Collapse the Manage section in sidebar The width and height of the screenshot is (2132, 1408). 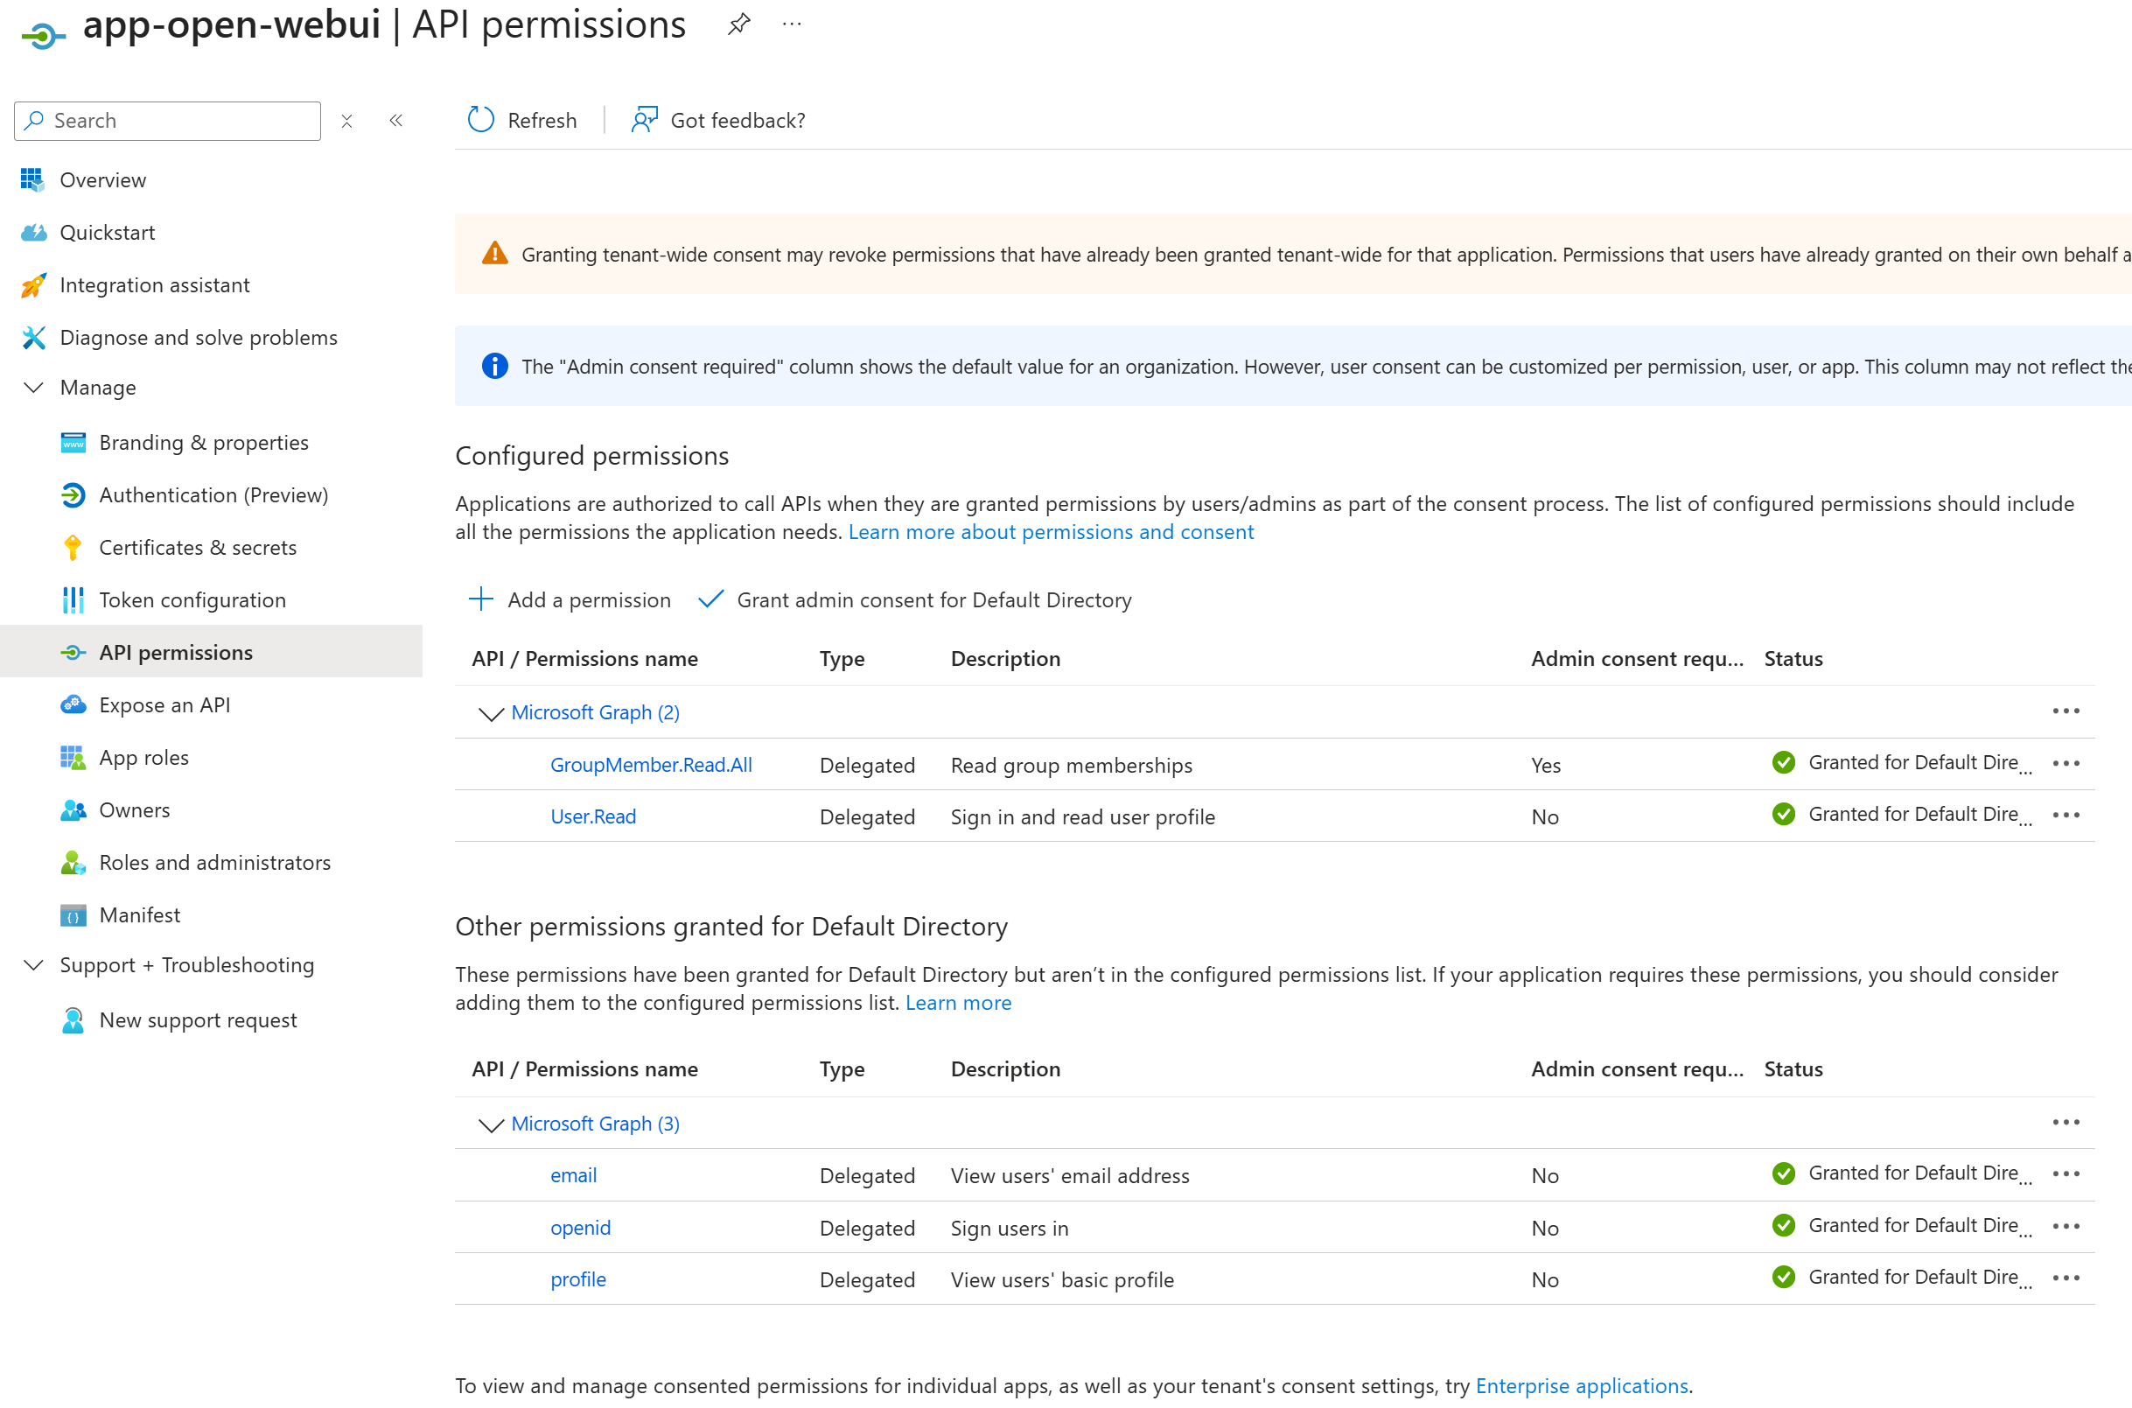click(34, 388)
